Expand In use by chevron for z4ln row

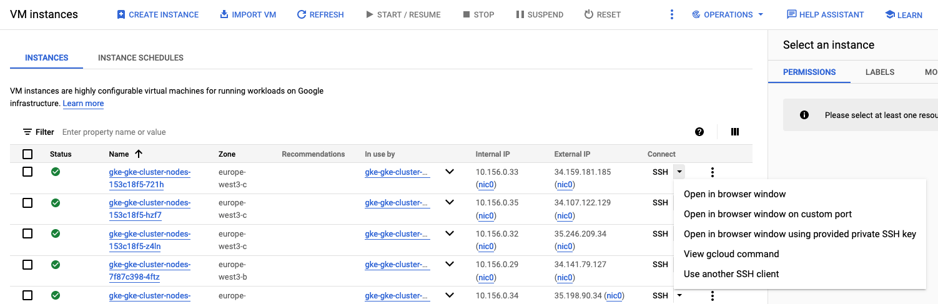[x=449, y=233]
